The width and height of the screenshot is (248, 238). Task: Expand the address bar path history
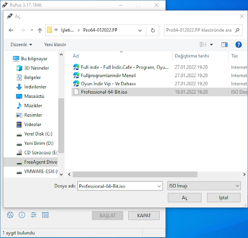pyautogui.click(x=140, y=30)
